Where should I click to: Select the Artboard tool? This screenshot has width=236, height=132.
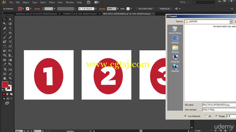point(4,74)
